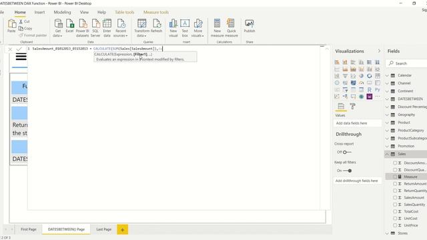Select the stacked bar chart visualization
Image resolution: width=427 pixels, height=240 pixels.
[337, 62]
